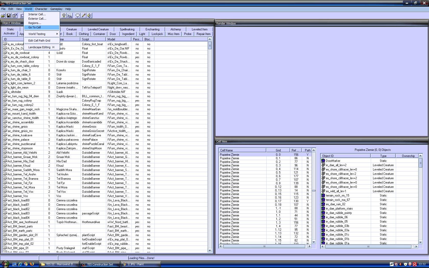429x268 pixels.
Task: Click the icon beside ac_shrine_palace row
Action: coord(5,139)
